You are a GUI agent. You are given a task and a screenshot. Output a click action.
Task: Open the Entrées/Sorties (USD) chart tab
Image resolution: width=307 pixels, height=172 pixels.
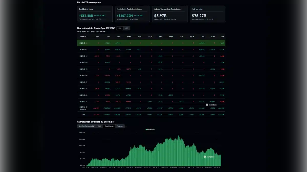pos(87,126)
